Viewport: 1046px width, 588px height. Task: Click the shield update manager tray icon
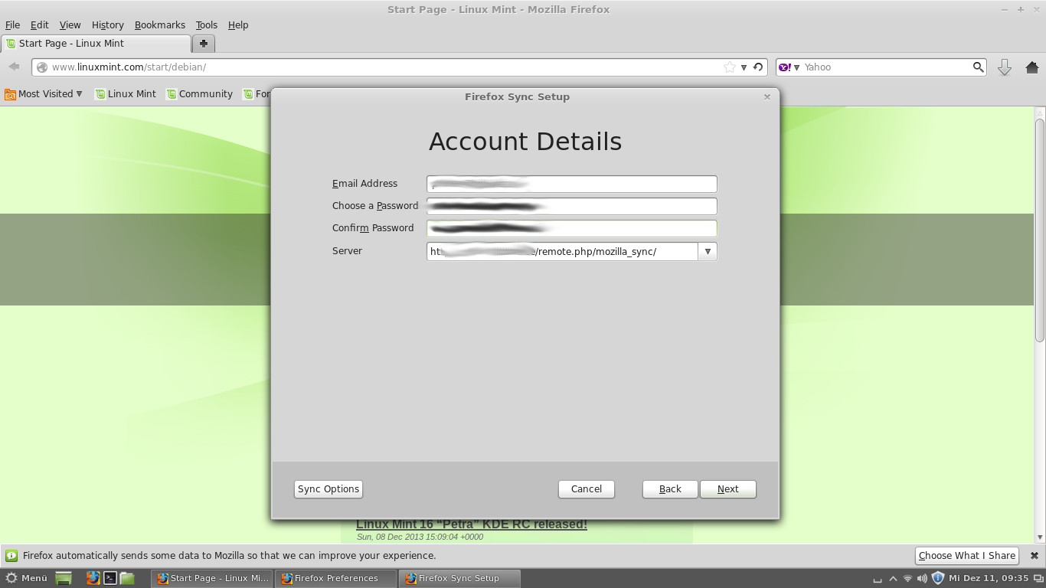(937, 578)
